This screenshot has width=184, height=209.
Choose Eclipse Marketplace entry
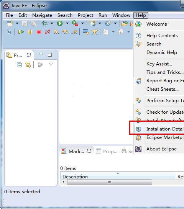(x=159, y=137)
